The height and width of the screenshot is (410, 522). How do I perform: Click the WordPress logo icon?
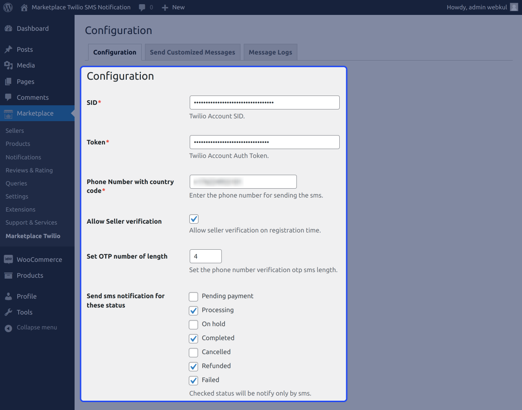coord(8,7)
